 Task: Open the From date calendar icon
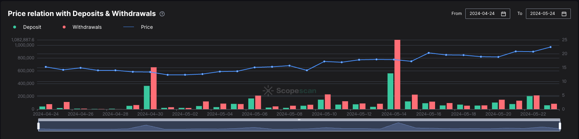(x=503, y=14)
